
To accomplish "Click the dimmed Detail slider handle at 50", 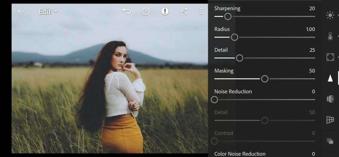I will [x=265, y=120].
